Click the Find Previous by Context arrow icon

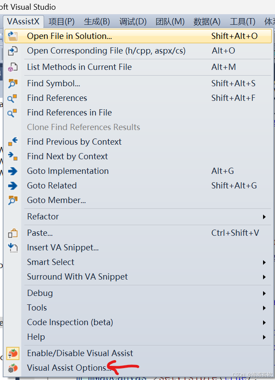tap(13, 142)
